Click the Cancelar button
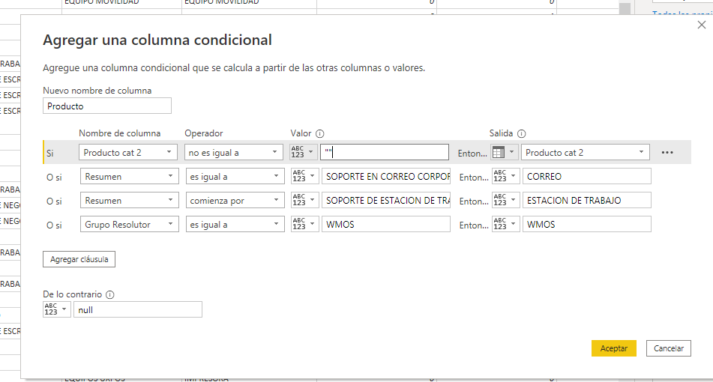Image resolution: width=713 pixels, height=382 pixels. tap(669, 348)
